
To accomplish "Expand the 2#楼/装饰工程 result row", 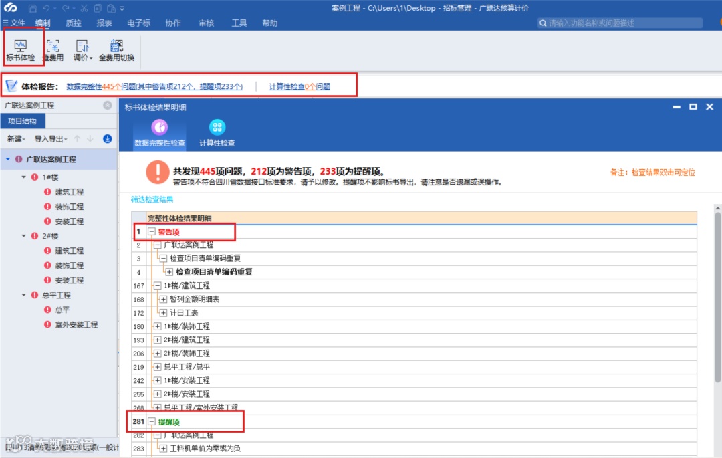I will point(158,353).
